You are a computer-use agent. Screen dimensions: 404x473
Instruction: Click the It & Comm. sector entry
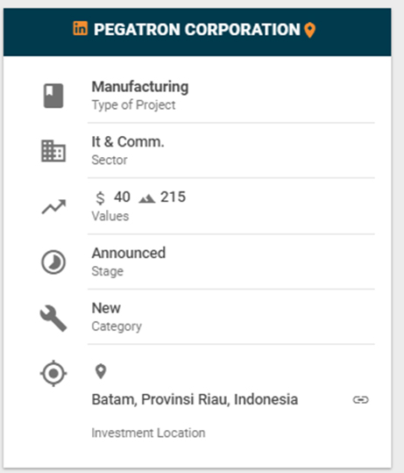click(x=128, y=142)
